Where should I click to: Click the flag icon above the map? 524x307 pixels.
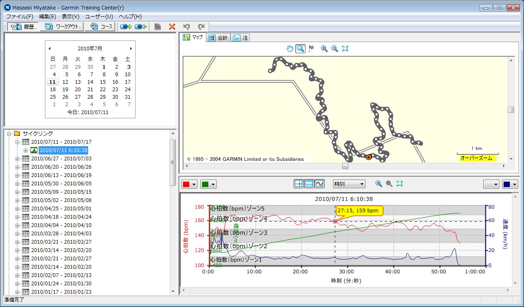click(311, 49)
